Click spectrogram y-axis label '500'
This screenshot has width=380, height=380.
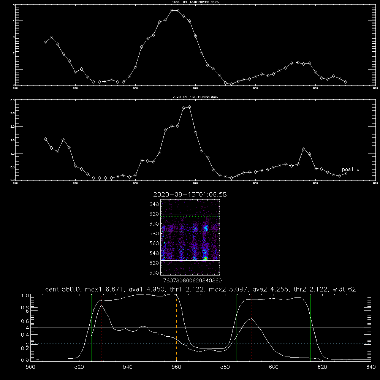point(154,272)
